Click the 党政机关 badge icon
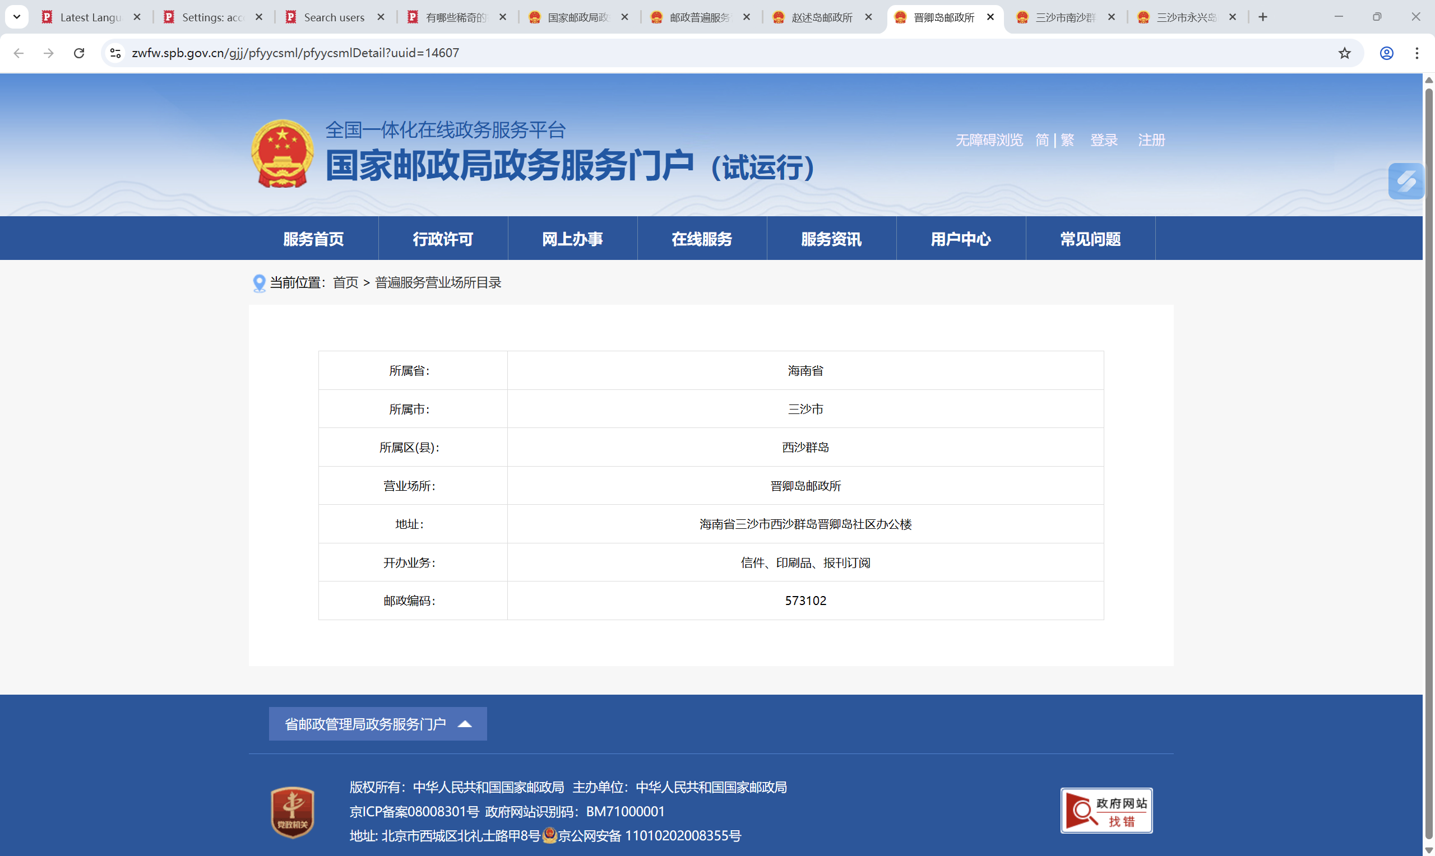The width and height of the screenshot is (1435, 856). (293, 812)
